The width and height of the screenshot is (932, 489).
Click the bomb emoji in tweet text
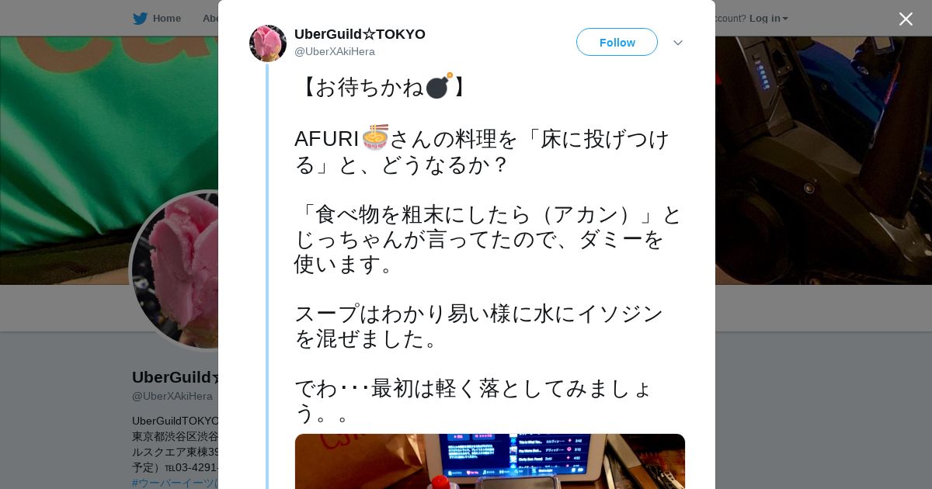tap(439, 86)
